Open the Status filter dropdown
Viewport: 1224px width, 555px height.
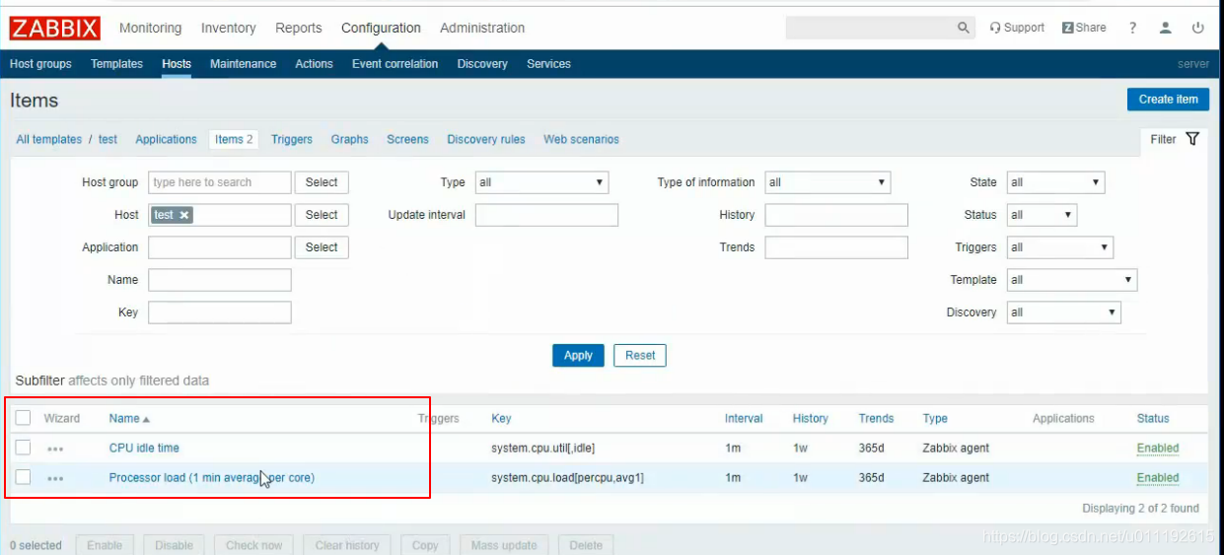point(1042,215)
